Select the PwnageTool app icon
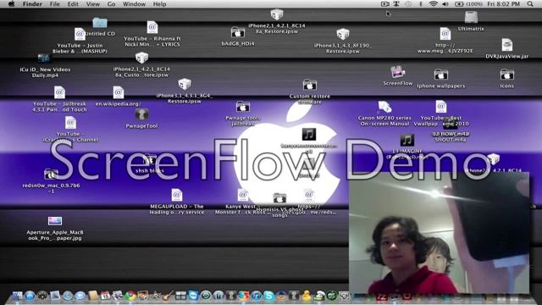The height and width of the screenshot is (305, 542). (141, 114)
